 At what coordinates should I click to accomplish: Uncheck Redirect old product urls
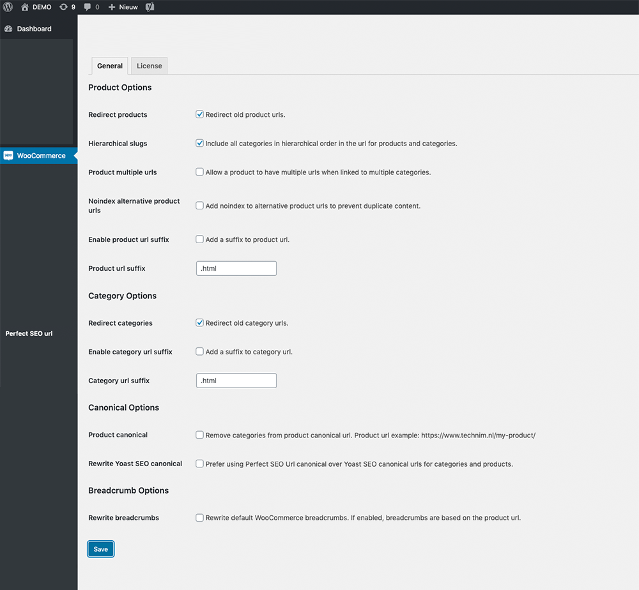click(x=199, y=114)
